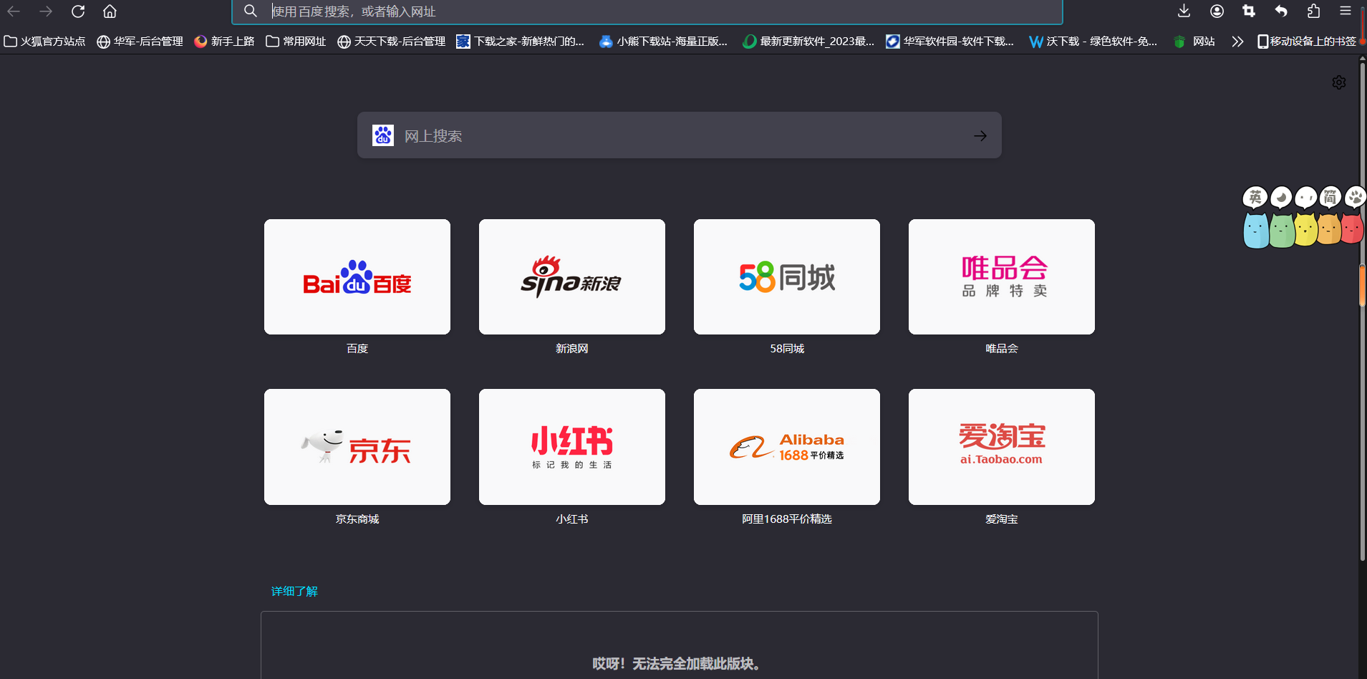This screenshot has width=1367, height=679.
Task: Click the moon cat IME icon
Action: tap(1281, 217)
